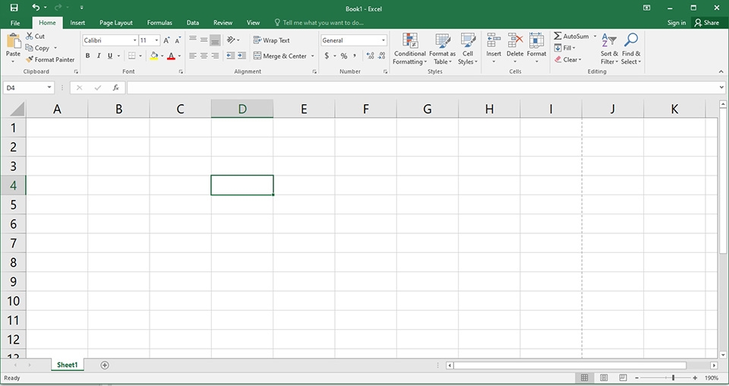The width and height of the screenshot is (729, 386).
Task: Switch to the Data tab
Action: tap(192, 22)
